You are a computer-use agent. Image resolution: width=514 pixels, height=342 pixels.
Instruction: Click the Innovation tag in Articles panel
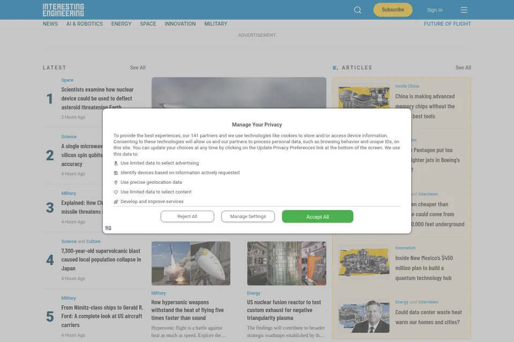pos(405,248)
